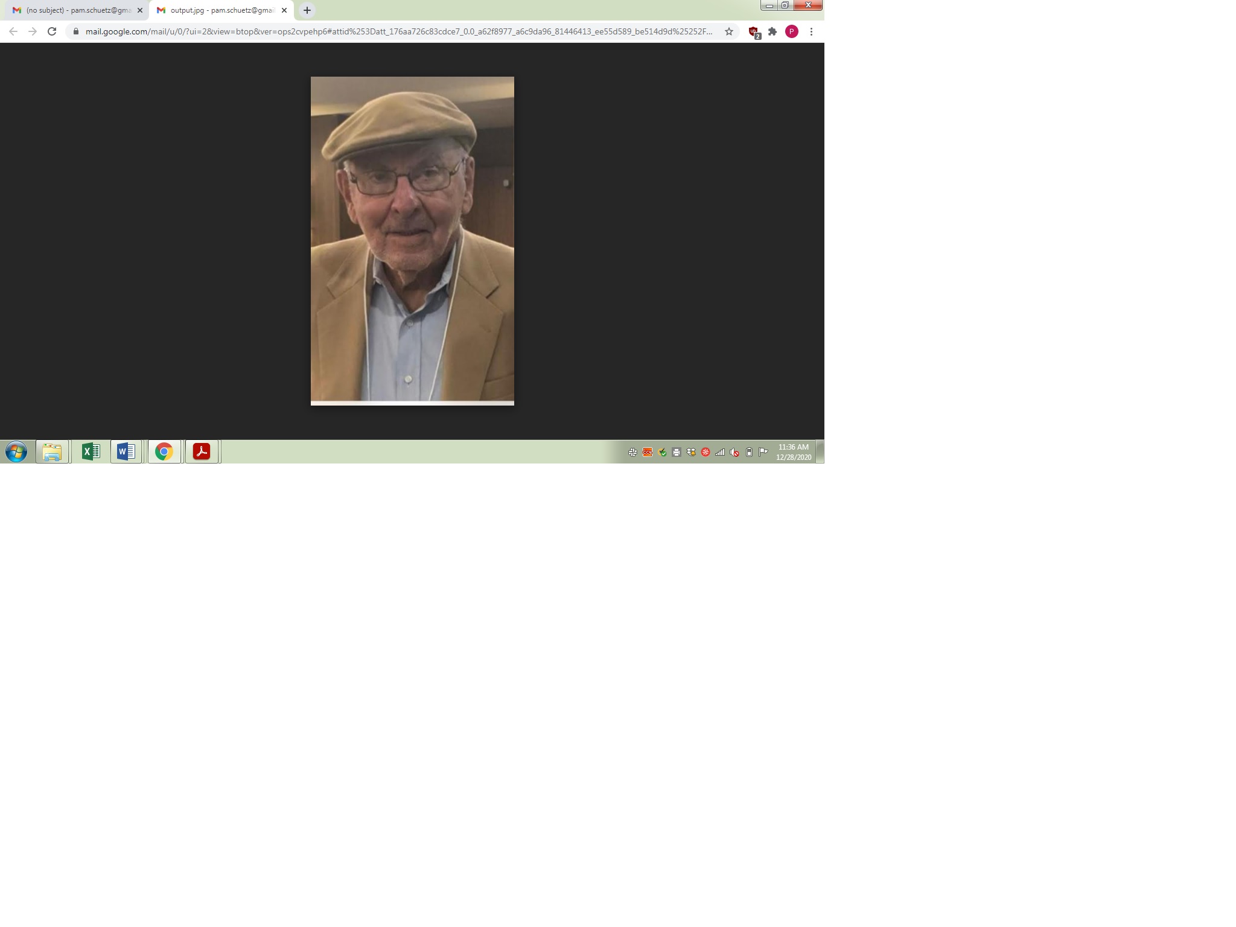Go back to the previous page
Image resolution: width=1236 pixels, height=927 pixels.
13,31
